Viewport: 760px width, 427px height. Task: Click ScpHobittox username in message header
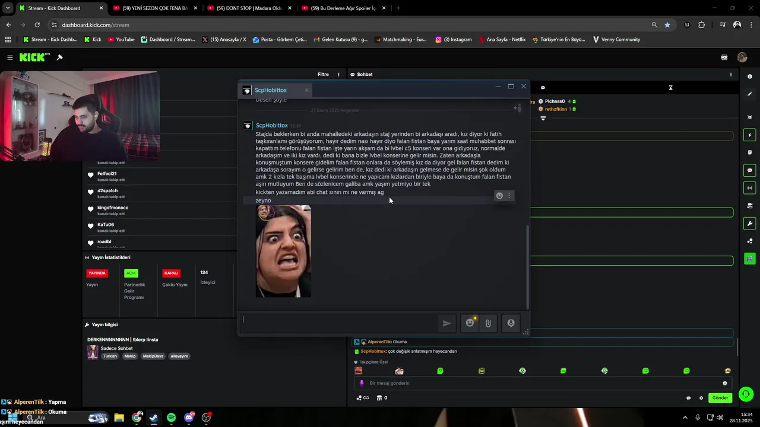(272, 126)
